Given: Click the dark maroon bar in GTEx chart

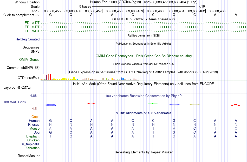Looking at the screenshot, I should click(x=47, y=77).
